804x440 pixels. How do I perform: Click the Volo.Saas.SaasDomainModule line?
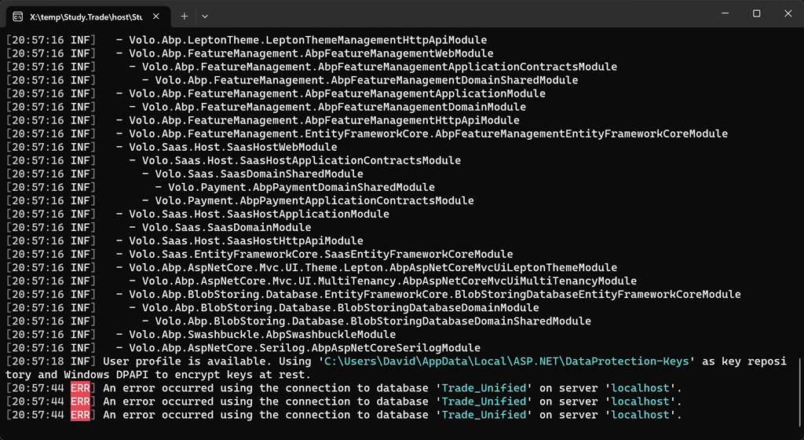click(x=159, y=227)
